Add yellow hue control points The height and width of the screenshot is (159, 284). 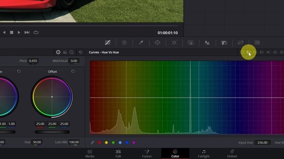[106, 143]
